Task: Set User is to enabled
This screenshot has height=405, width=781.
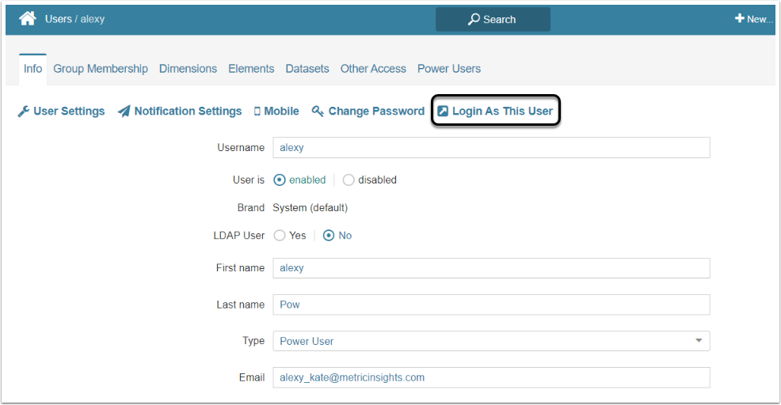Action: pyautogui.click(x=280, y=180)
